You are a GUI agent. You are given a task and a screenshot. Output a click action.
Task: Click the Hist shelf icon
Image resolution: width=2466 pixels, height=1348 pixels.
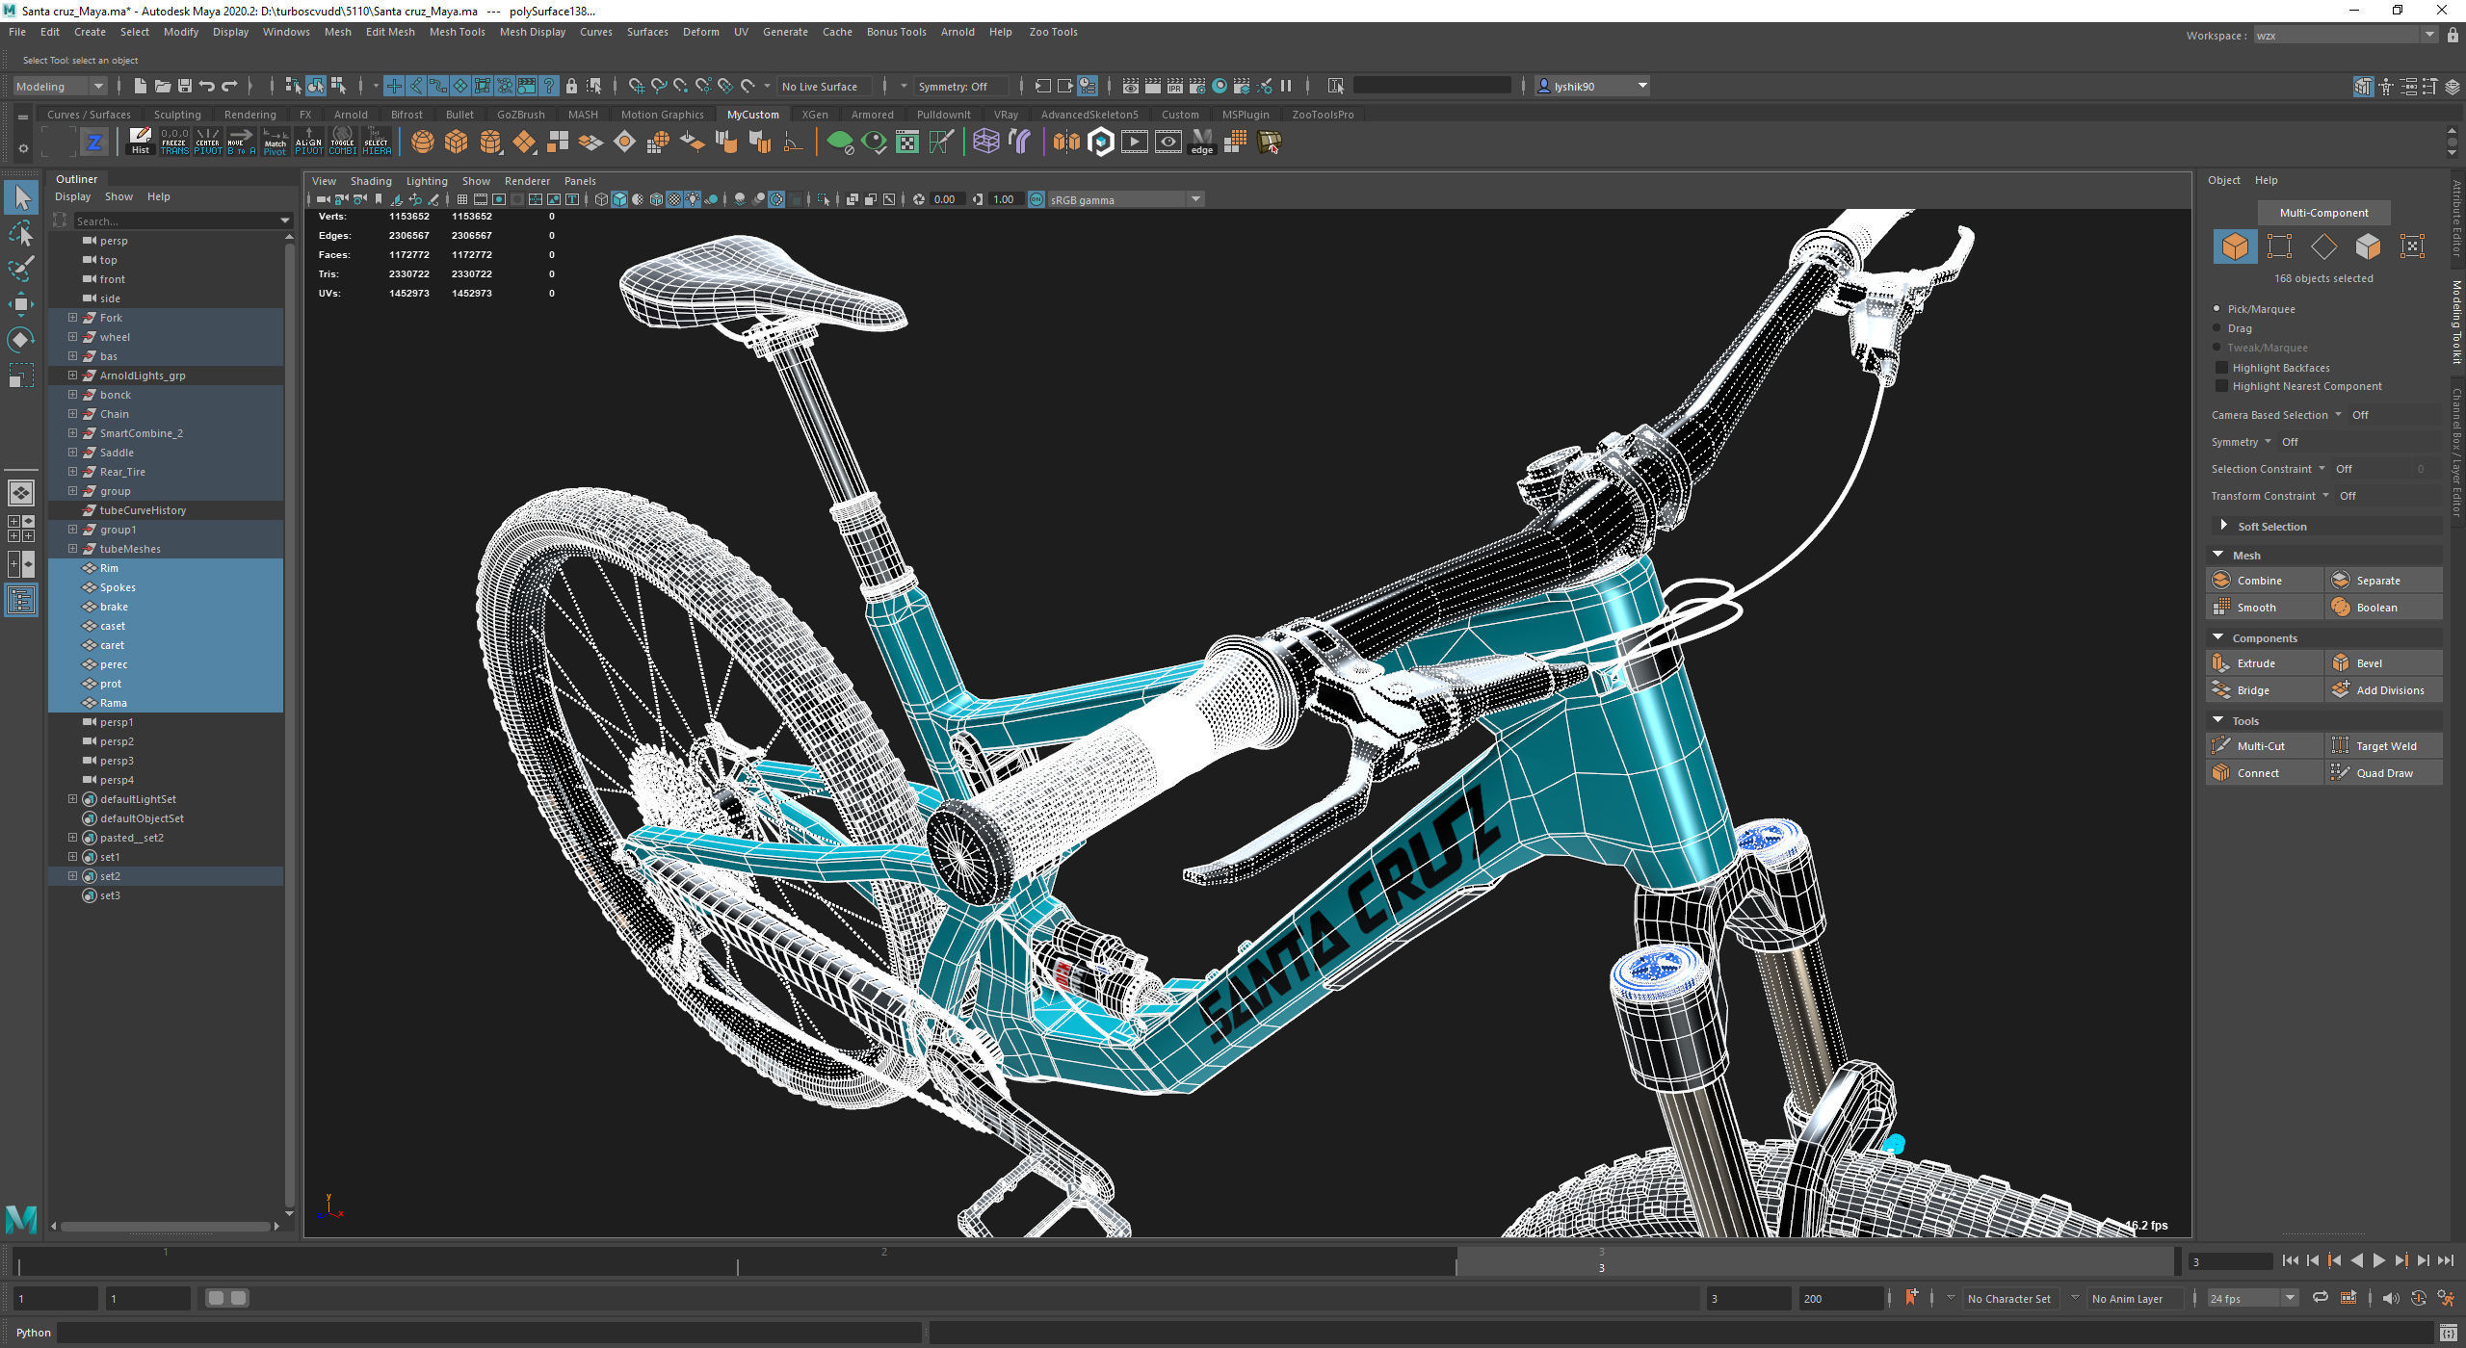pos(141,142)
